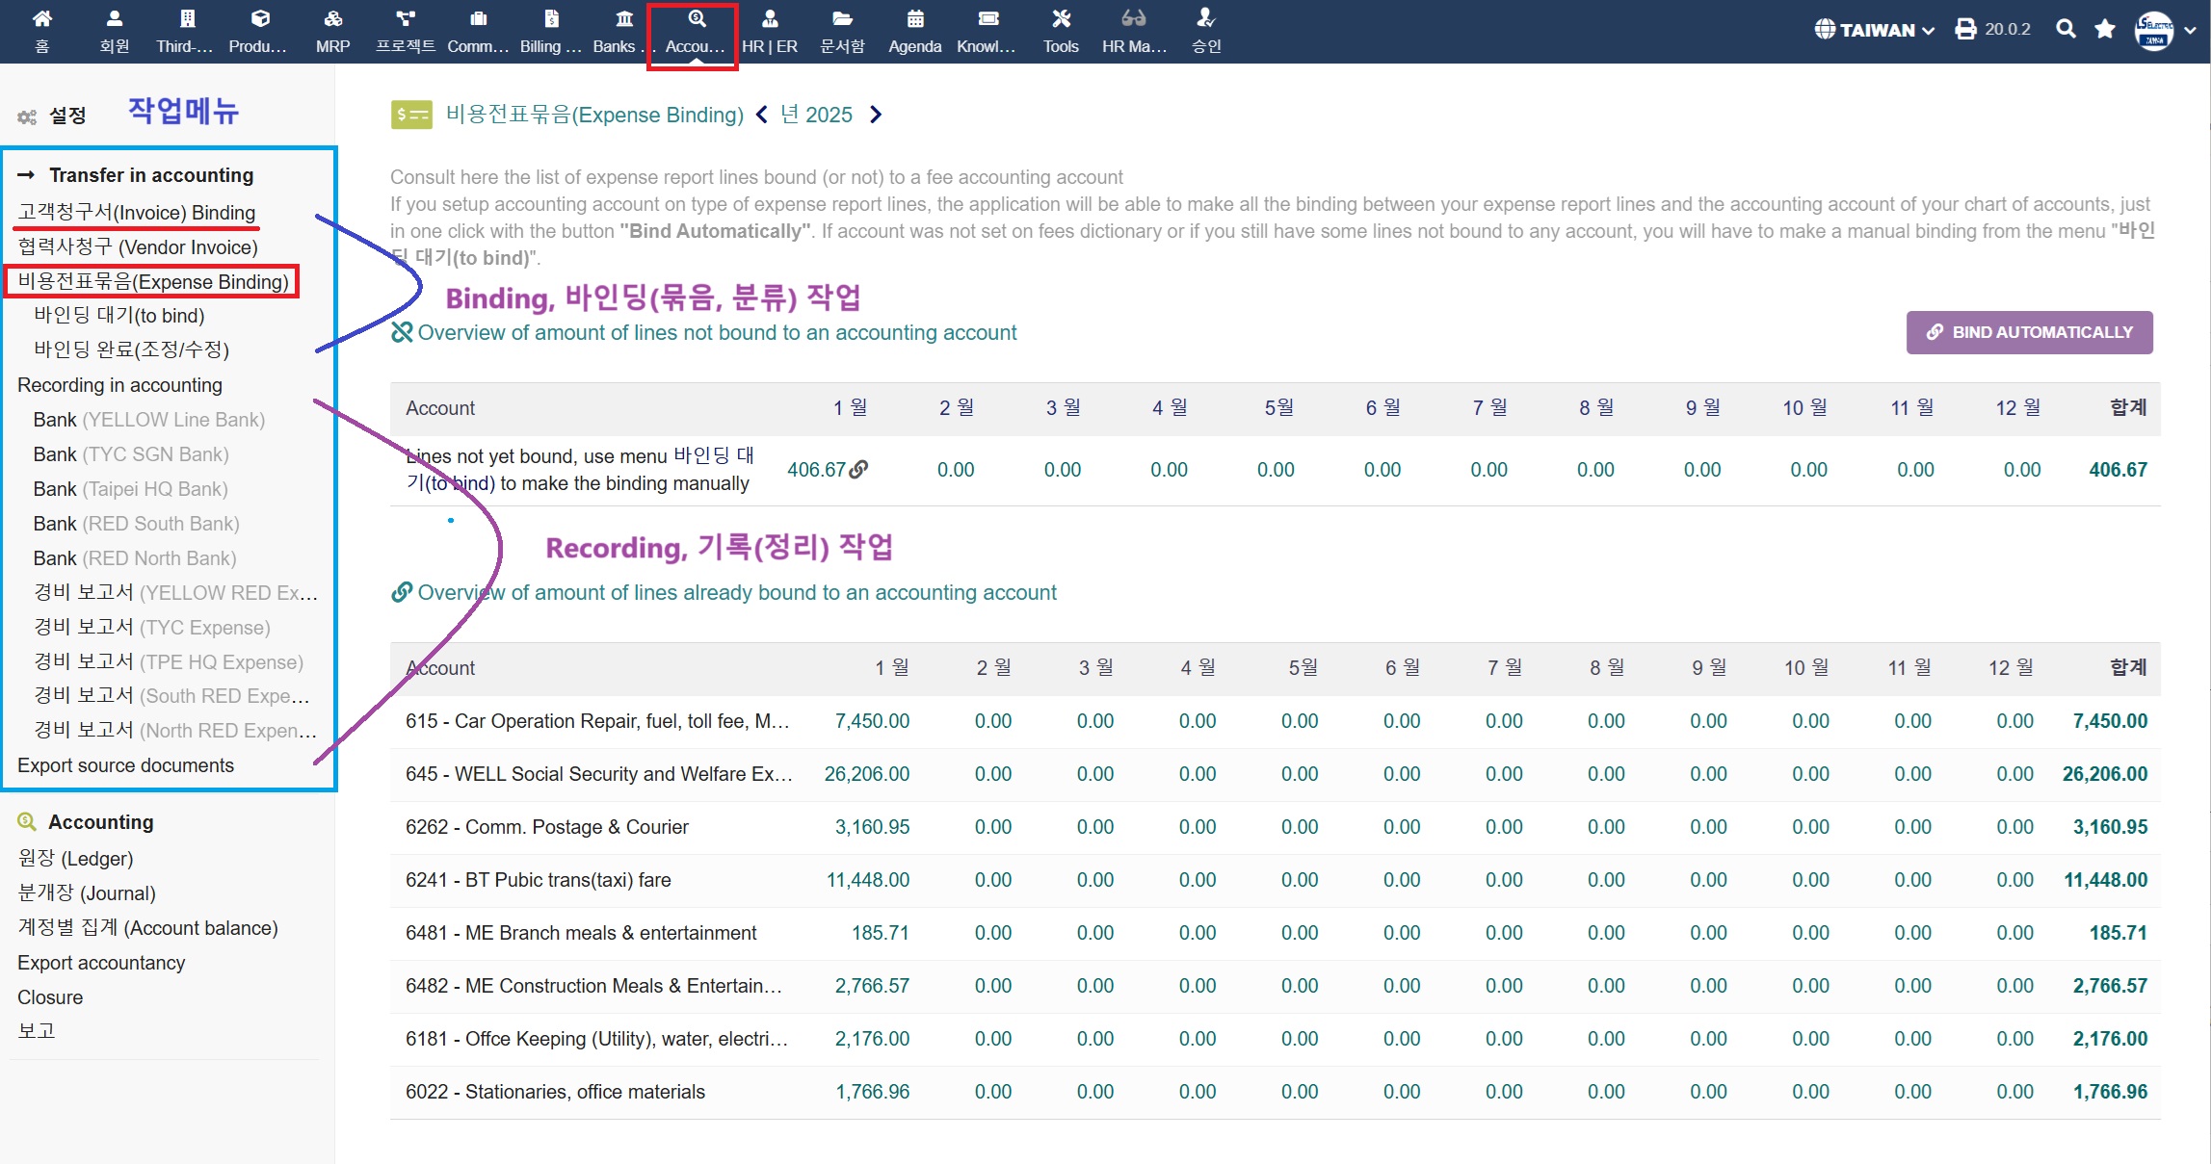Click the search magnifier in top bar
Screen dimensions: 2211x1164
[2065, 29]
